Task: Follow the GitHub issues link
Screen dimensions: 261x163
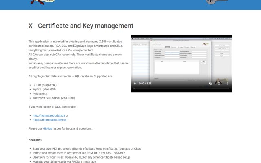Action: pyautogui.click(x=48, y=128)
